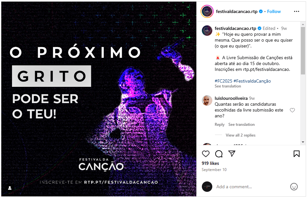This screenshot has width=308, height=198.
Task: Like the post with the heart icon
Action: click(x=206, y=154)
